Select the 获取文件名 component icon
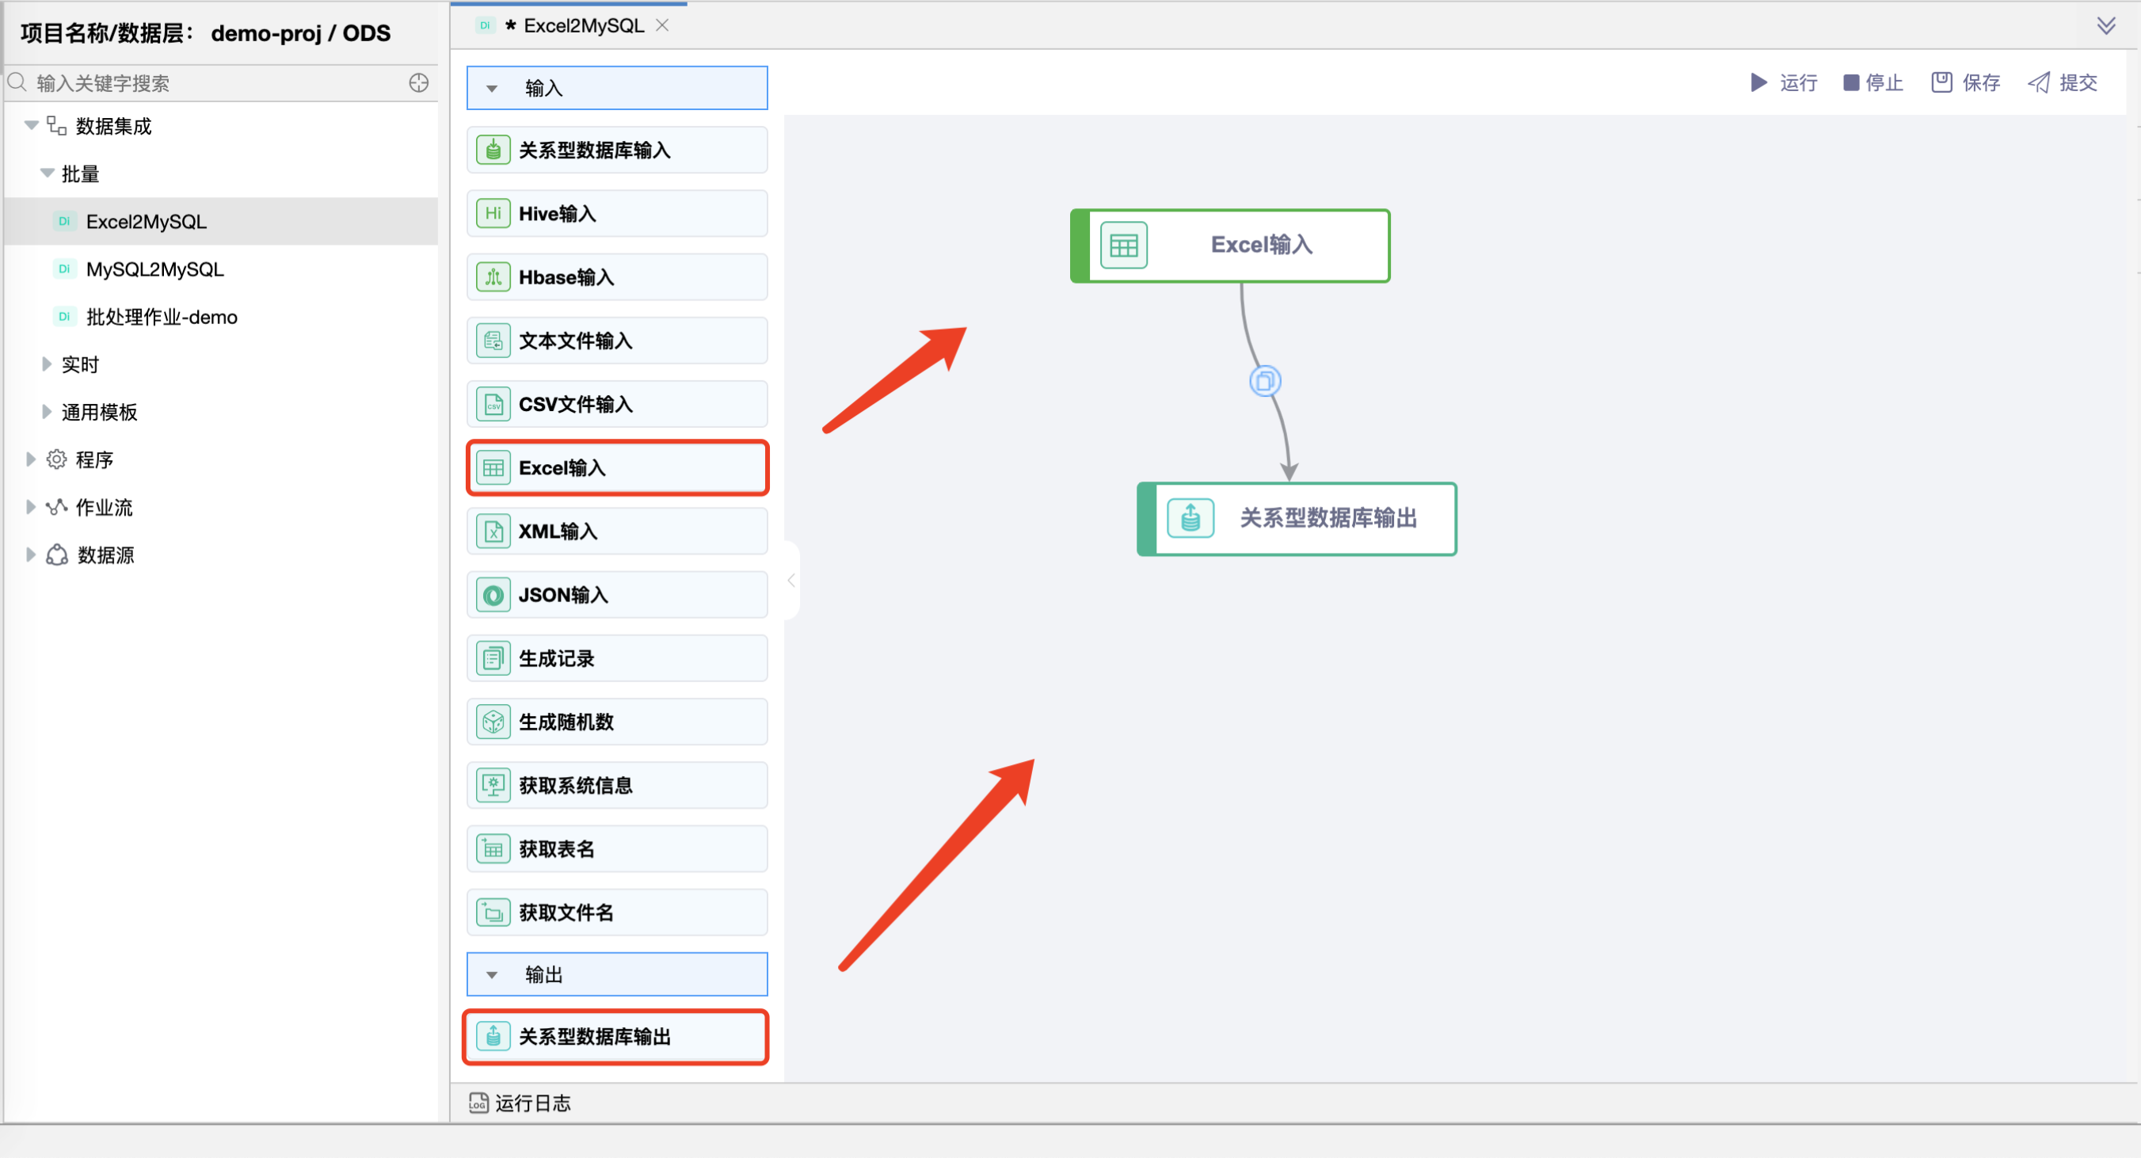Image resolution: width=2141 pixels, height=1158 pixels. coord(493,912)
